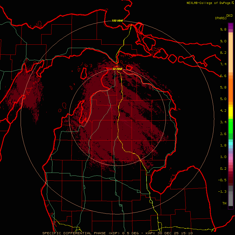Click the 4.2 scale value

point(223,111)
